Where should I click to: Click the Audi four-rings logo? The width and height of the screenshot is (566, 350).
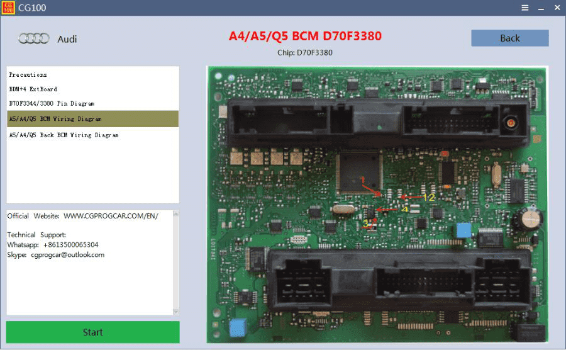pos(34,38)
